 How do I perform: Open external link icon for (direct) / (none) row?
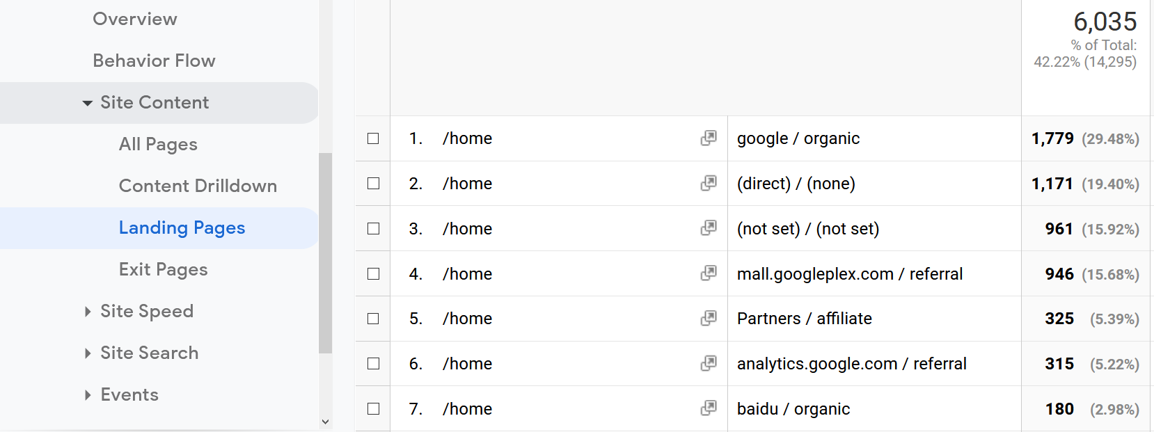tap(709, 183)
